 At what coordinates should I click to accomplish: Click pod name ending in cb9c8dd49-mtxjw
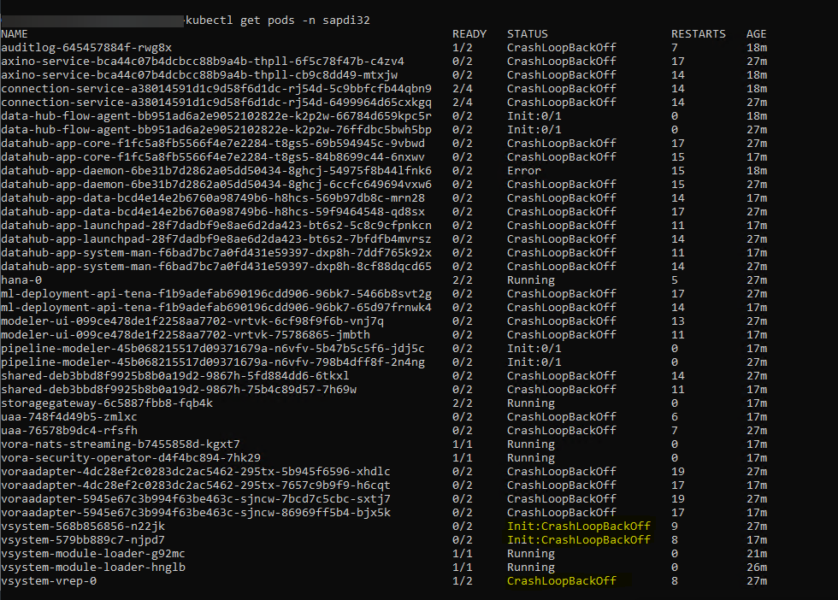[199, 75]
